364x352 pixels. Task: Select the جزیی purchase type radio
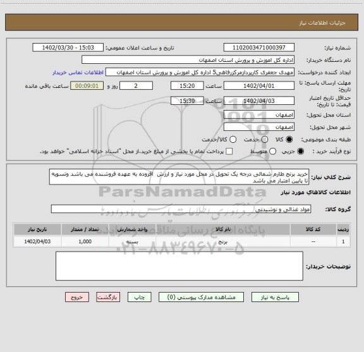tap(301, 152)
